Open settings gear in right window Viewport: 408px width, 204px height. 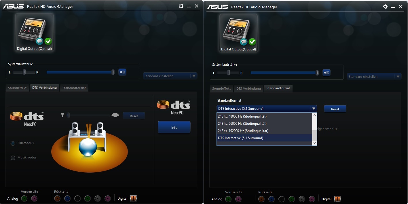(x=385, y=7)
